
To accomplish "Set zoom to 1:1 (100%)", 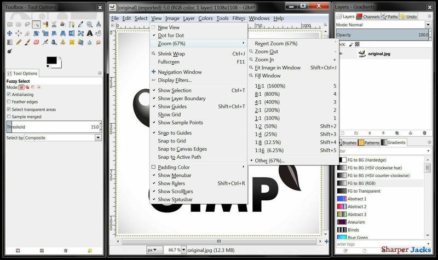I will coord(293,118).
